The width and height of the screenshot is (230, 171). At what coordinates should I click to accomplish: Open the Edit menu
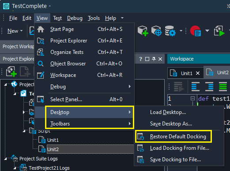(x=27, y=18)
